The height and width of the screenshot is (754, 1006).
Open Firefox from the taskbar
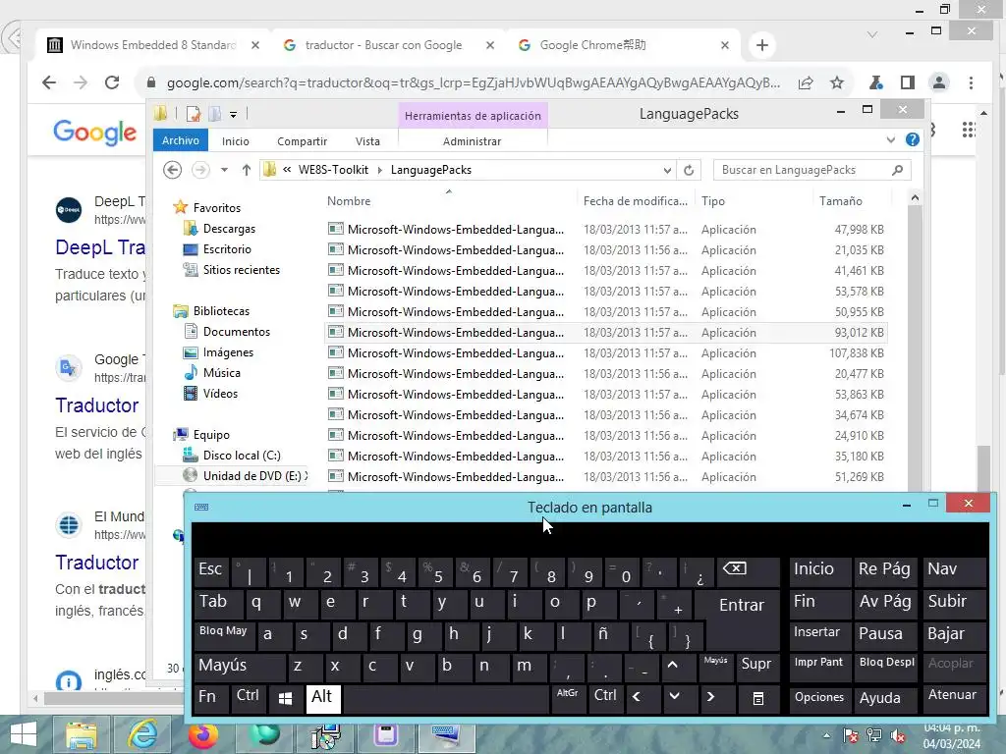[202, 734]
